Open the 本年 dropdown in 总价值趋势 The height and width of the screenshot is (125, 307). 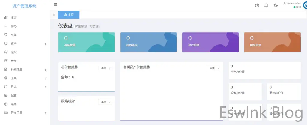[x=105, y=68]
